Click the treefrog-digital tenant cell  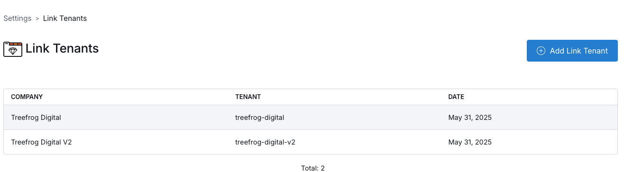pos(260,118)
